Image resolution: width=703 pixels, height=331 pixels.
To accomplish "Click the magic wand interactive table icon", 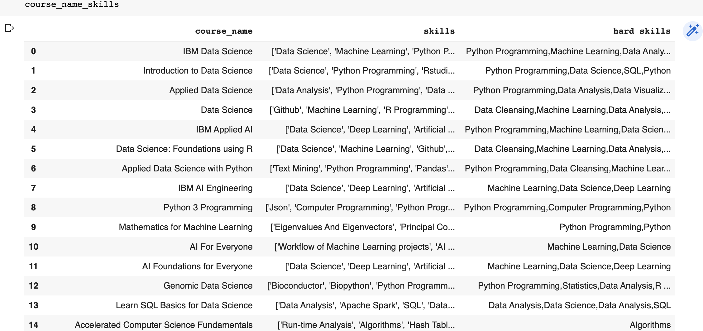I will click(x=692, y=31).
